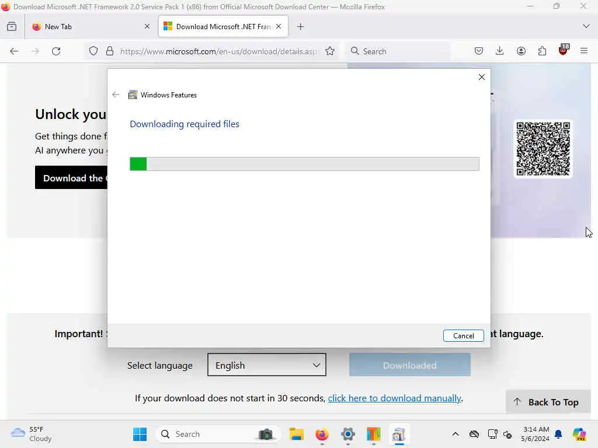The width and height of the screenshot is (598, 448).
Task: Open Copilot preview icon
Action: 579,434
